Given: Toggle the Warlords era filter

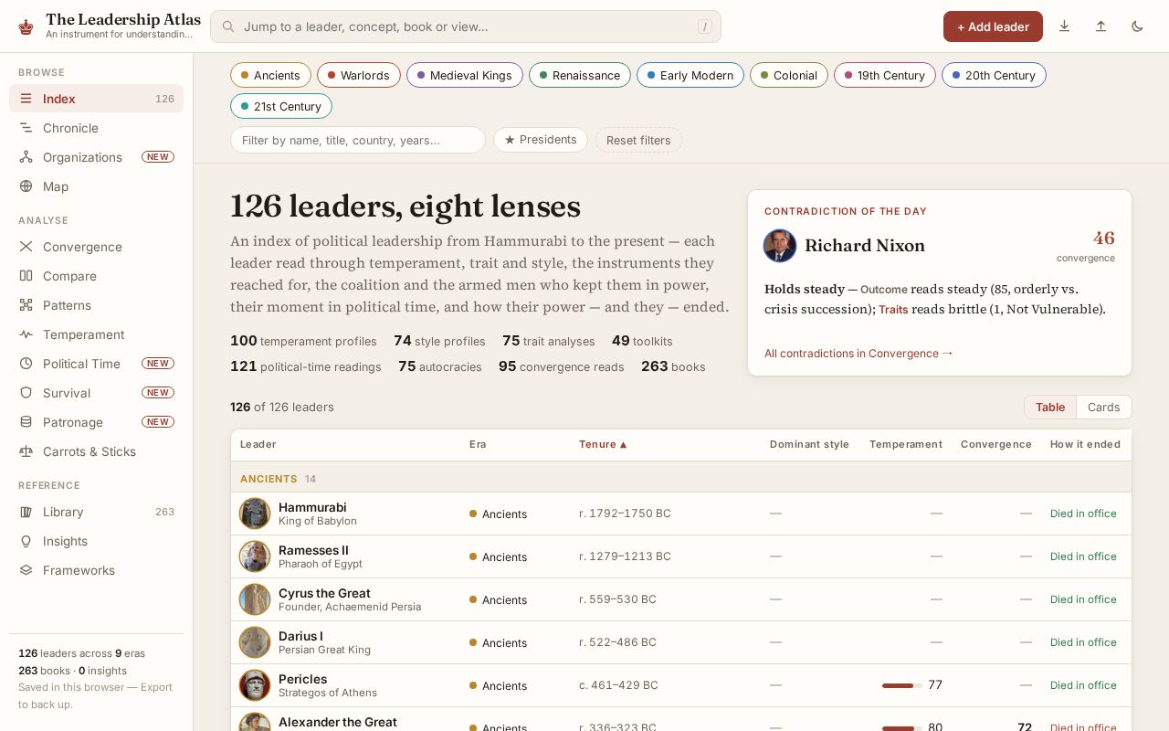Looking at the screenshot, I should coord(358,75).
